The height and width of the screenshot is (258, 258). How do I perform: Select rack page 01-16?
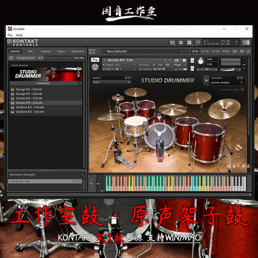195,51
